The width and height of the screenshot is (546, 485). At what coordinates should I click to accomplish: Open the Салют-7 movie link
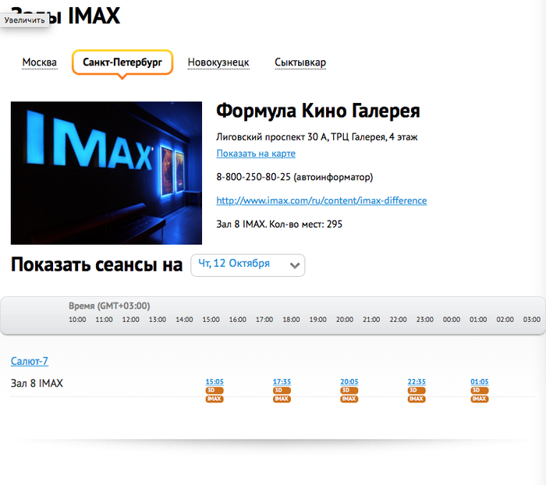click(30, 361)
